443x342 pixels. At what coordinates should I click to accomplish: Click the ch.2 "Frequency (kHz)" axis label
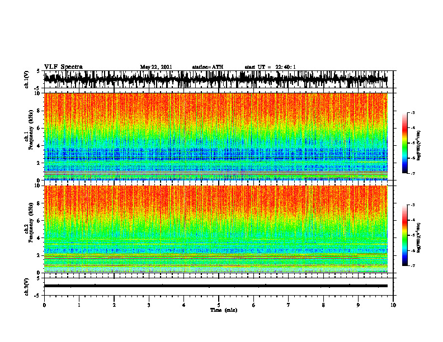click(x=31, y=222)
